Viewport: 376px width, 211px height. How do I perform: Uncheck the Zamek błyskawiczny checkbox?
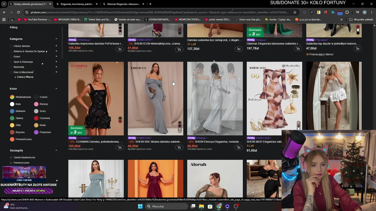[11, 157]
